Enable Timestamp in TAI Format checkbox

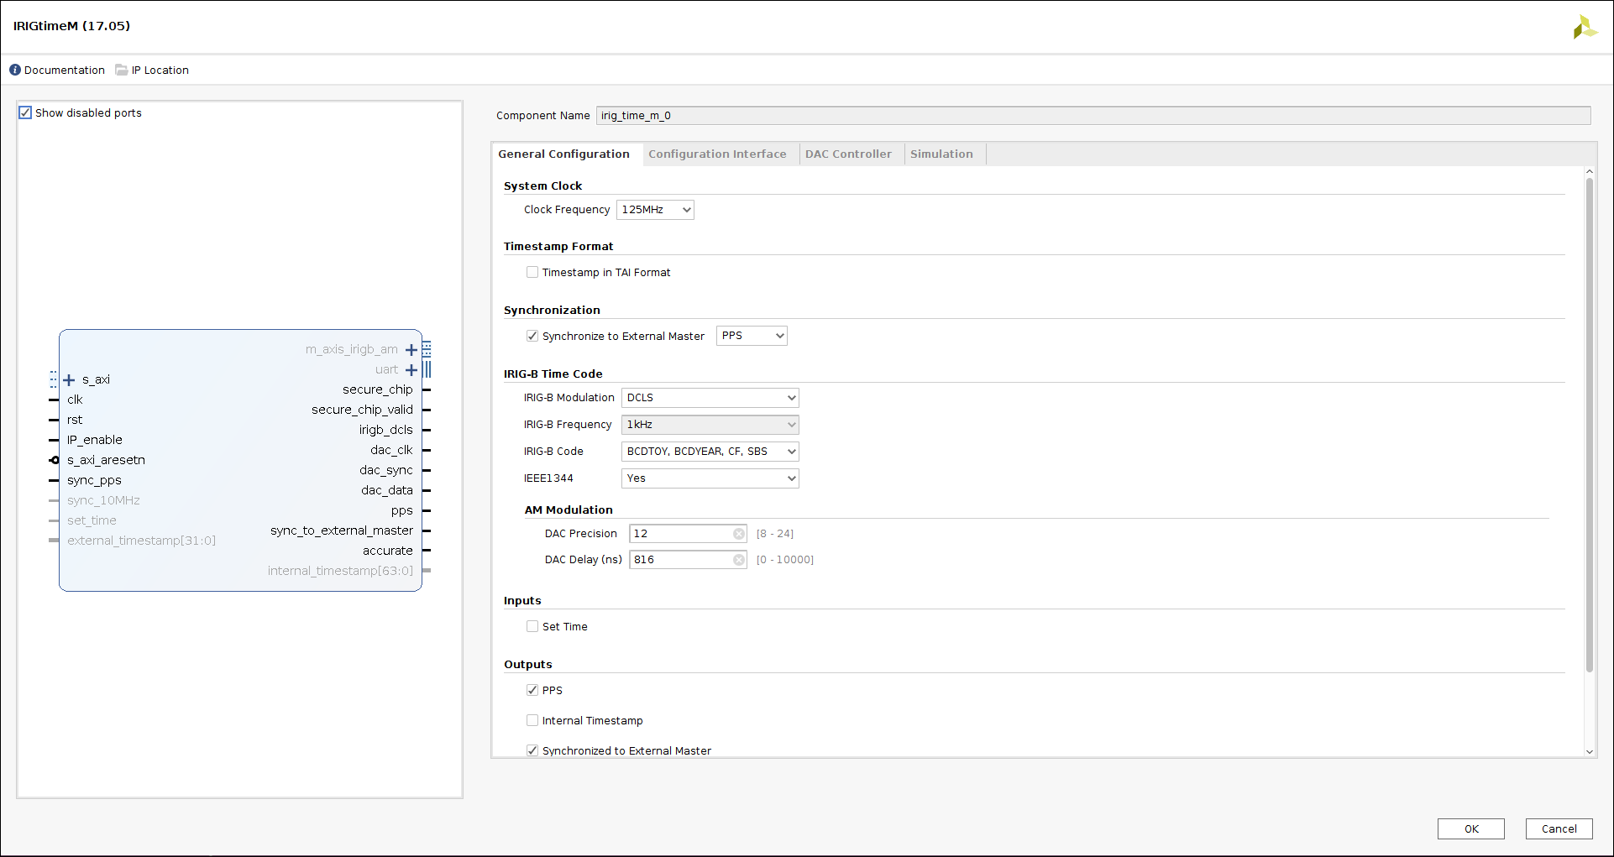(x=532, y=272)
